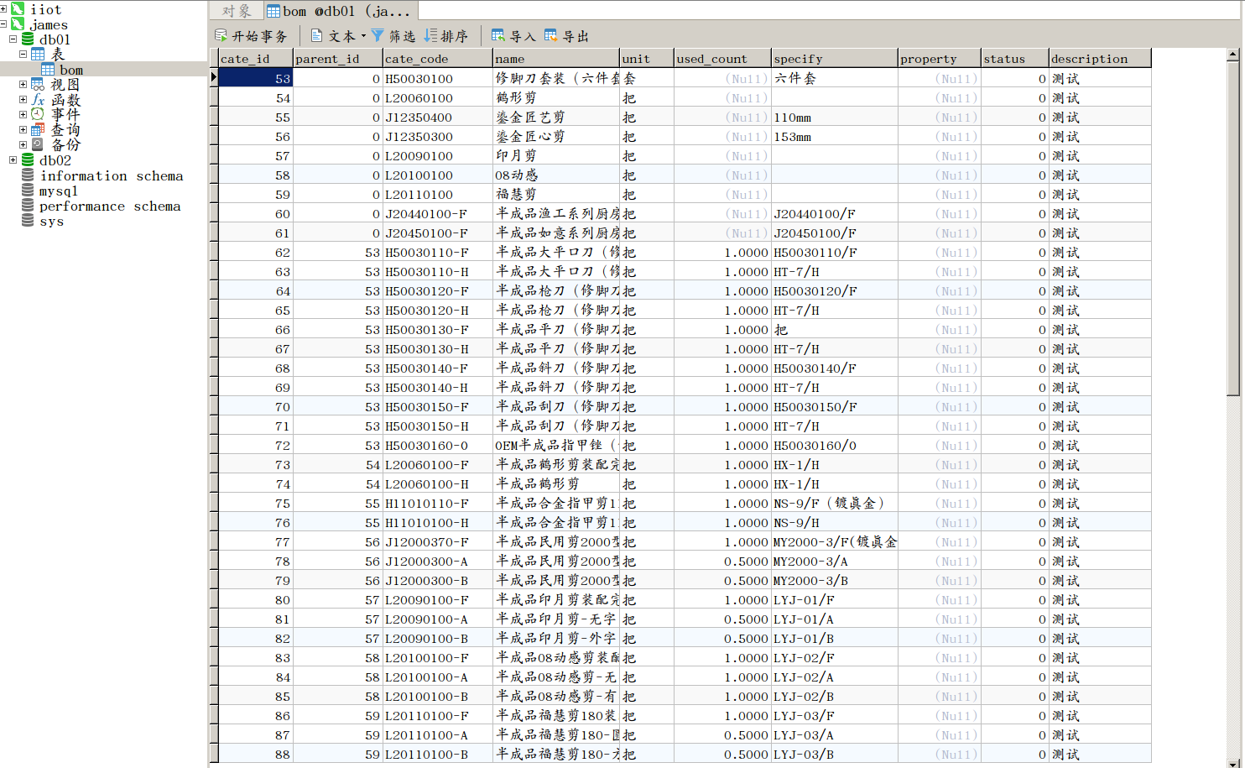Select the cate_code cell J20440100-F
1245x768 pixels.
click(x=438, y=213)
